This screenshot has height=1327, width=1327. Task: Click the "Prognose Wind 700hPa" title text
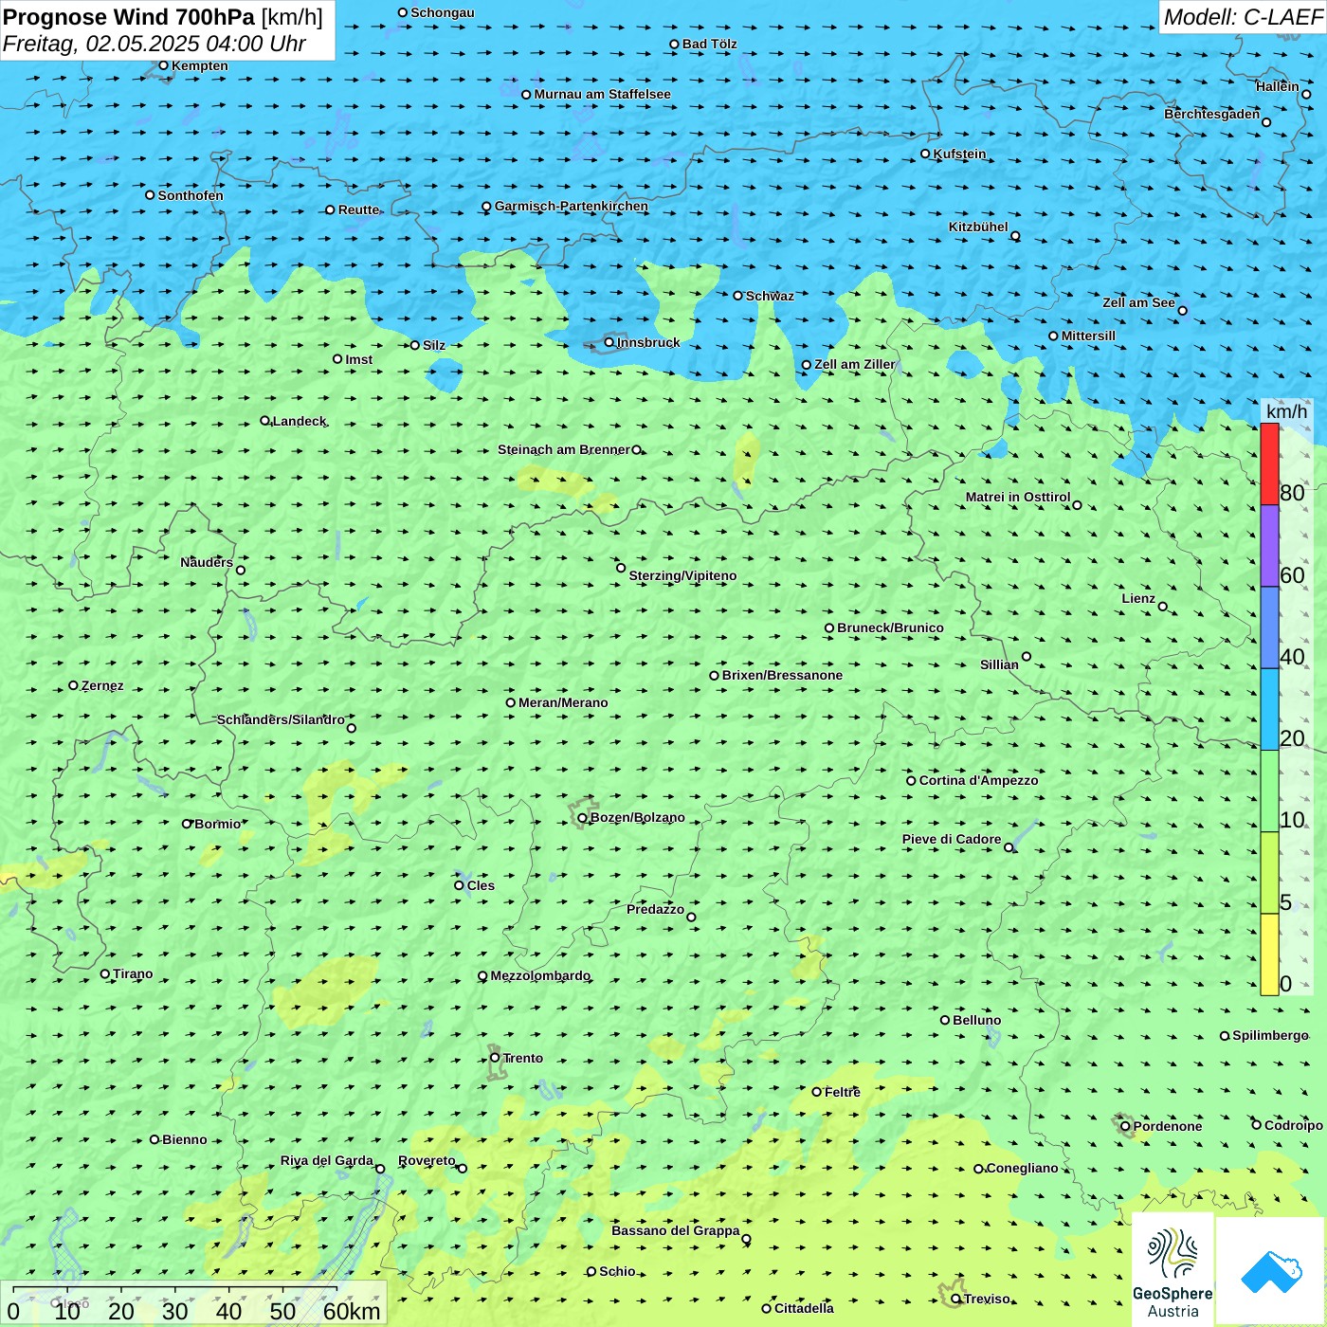(x=129, y=17)
